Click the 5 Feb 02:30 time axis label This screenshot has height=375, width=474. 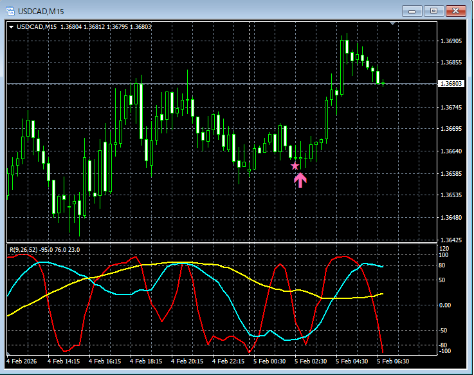point(311,361)
